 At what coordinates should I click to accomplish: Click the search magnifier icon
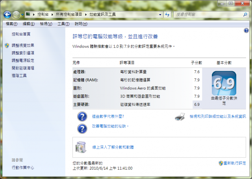coord(245,15)
